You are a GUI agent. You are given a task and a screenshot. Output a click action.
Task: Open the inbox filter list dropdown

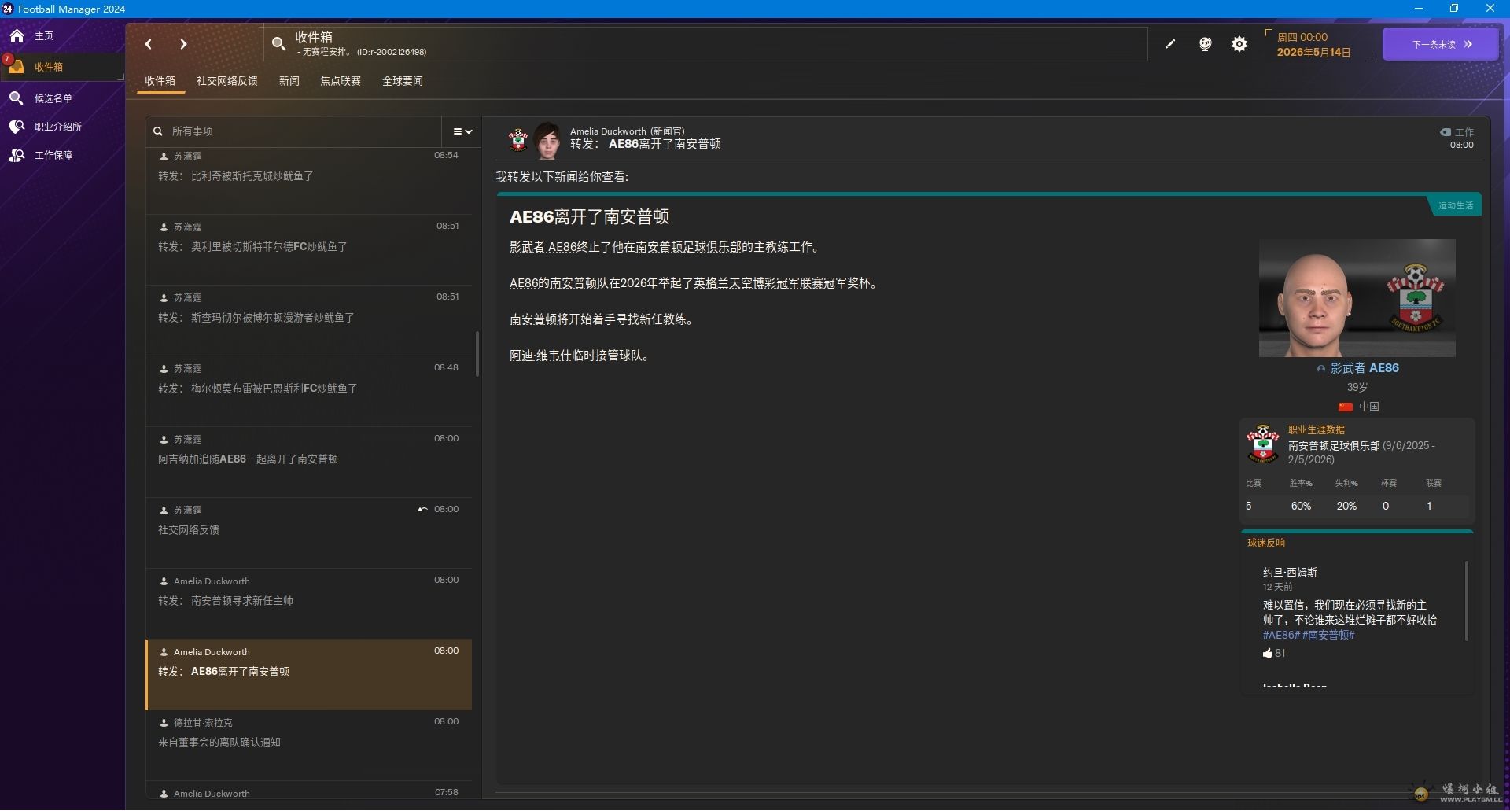pyautogui.click(x=462, y=131)
